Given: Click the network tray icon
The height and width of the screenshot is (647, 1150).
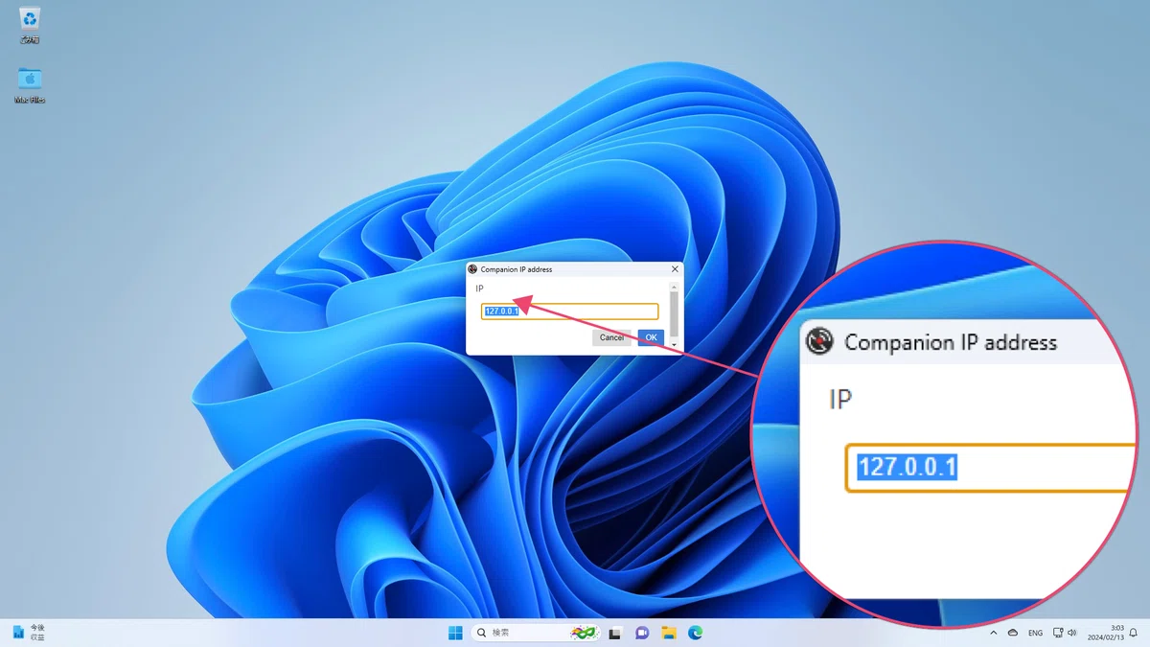Looking at the screenshot, I should pyautogui.click(x=1058, y=633).
